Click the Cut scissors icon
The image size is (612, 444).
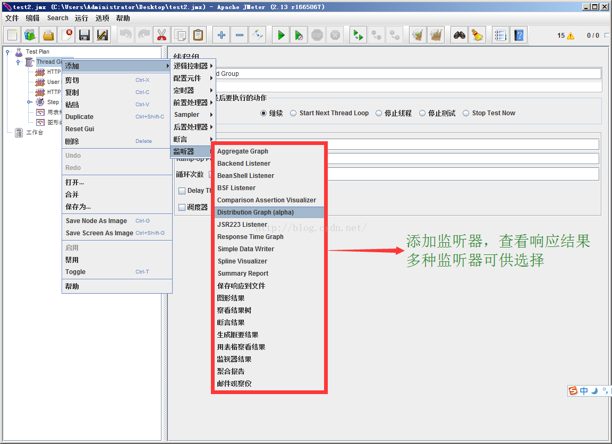click(161, 35)
